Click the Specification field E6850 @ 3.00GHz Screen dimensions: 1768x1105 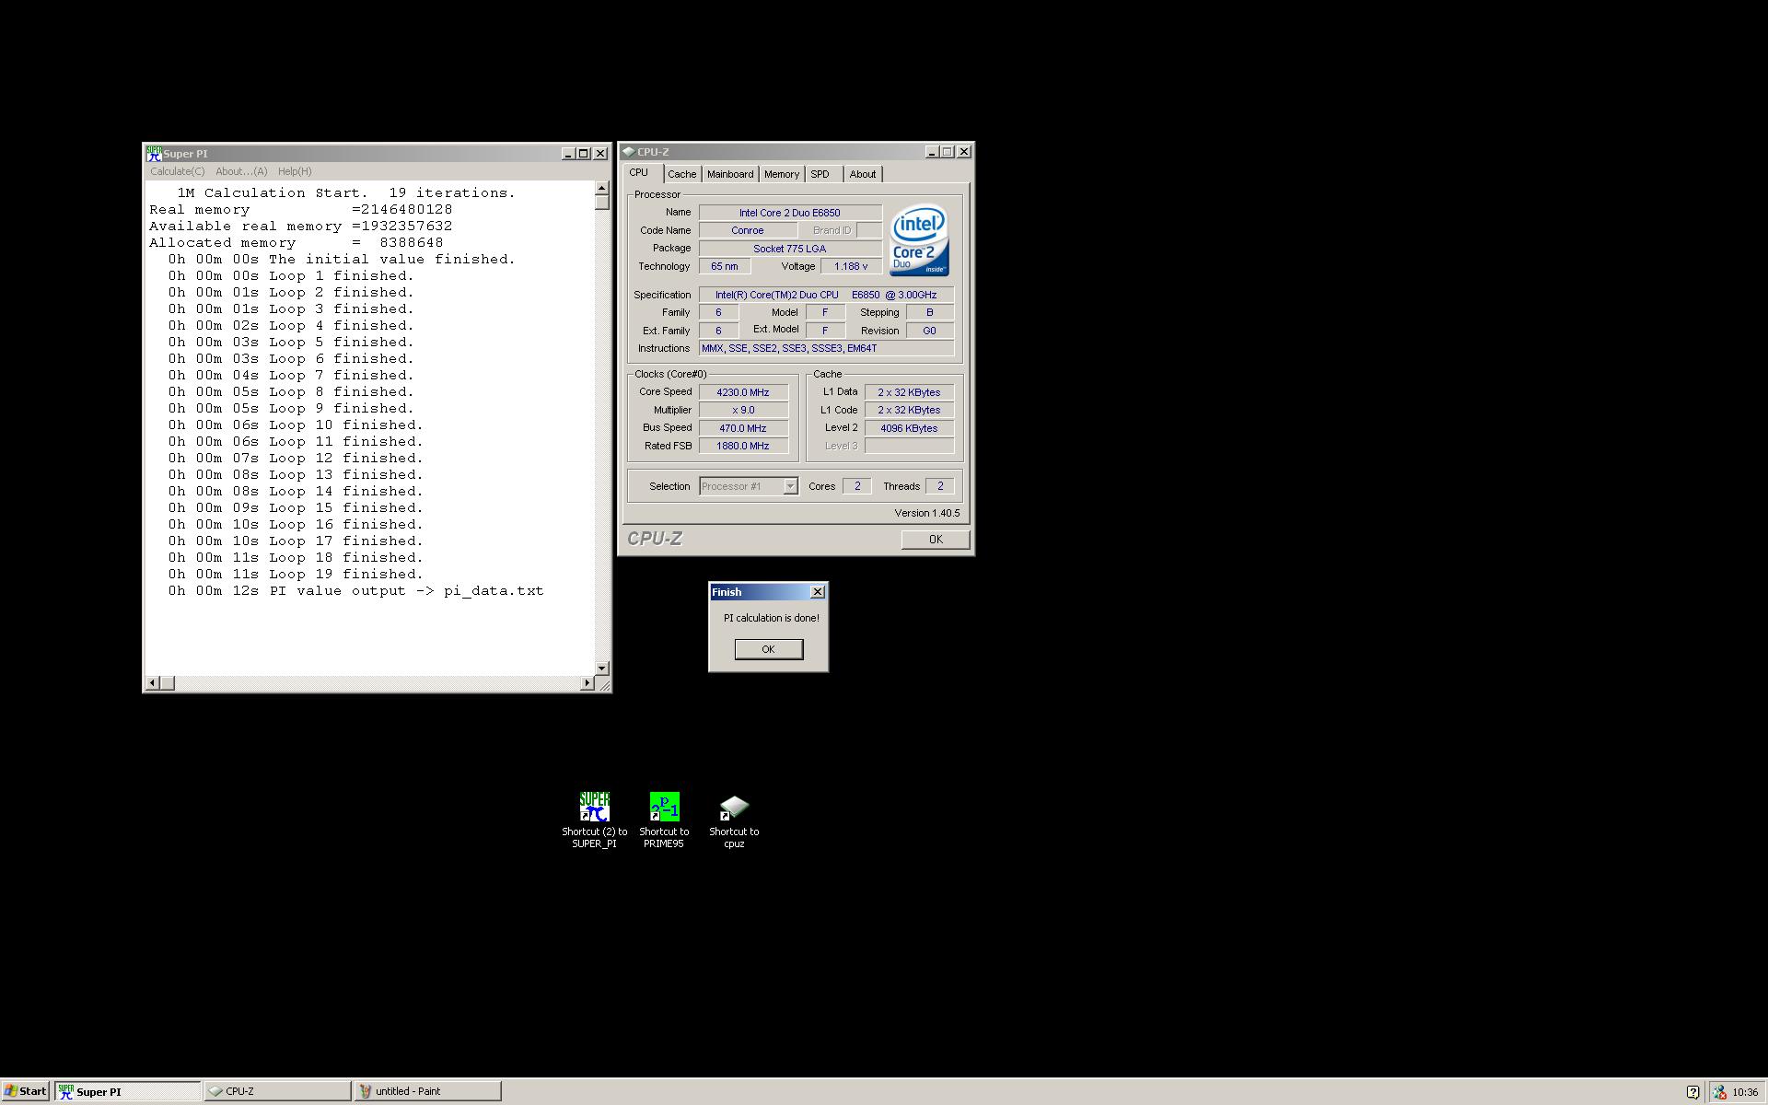pyautogui.click(x=826, y=295)
